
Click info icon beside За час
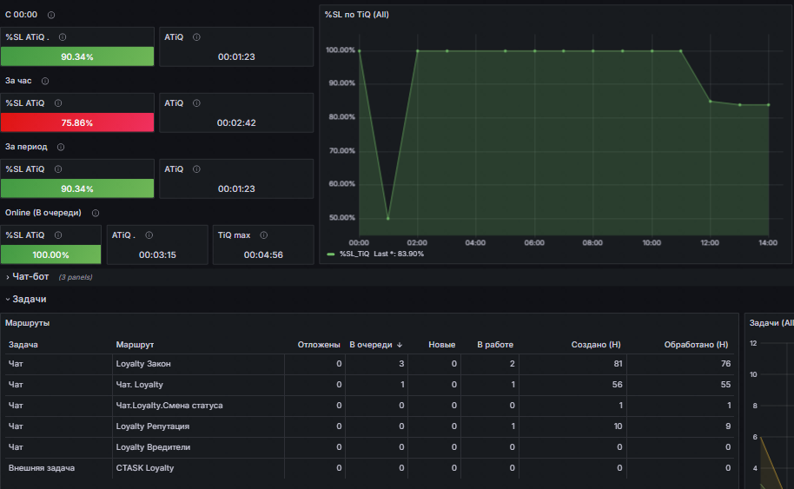pyautogui.click(x=45, y=81)
